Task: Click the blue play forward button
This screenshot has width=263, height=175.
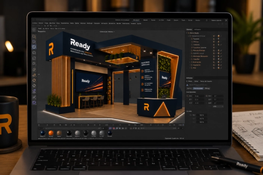Action: [117, 128]
